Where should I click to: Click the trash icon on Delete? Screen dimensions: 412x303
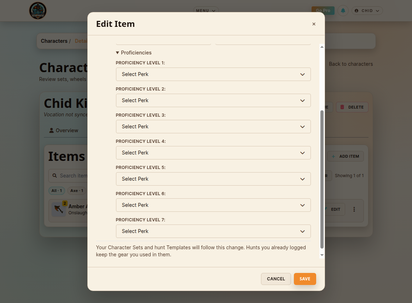pos(342,107)
